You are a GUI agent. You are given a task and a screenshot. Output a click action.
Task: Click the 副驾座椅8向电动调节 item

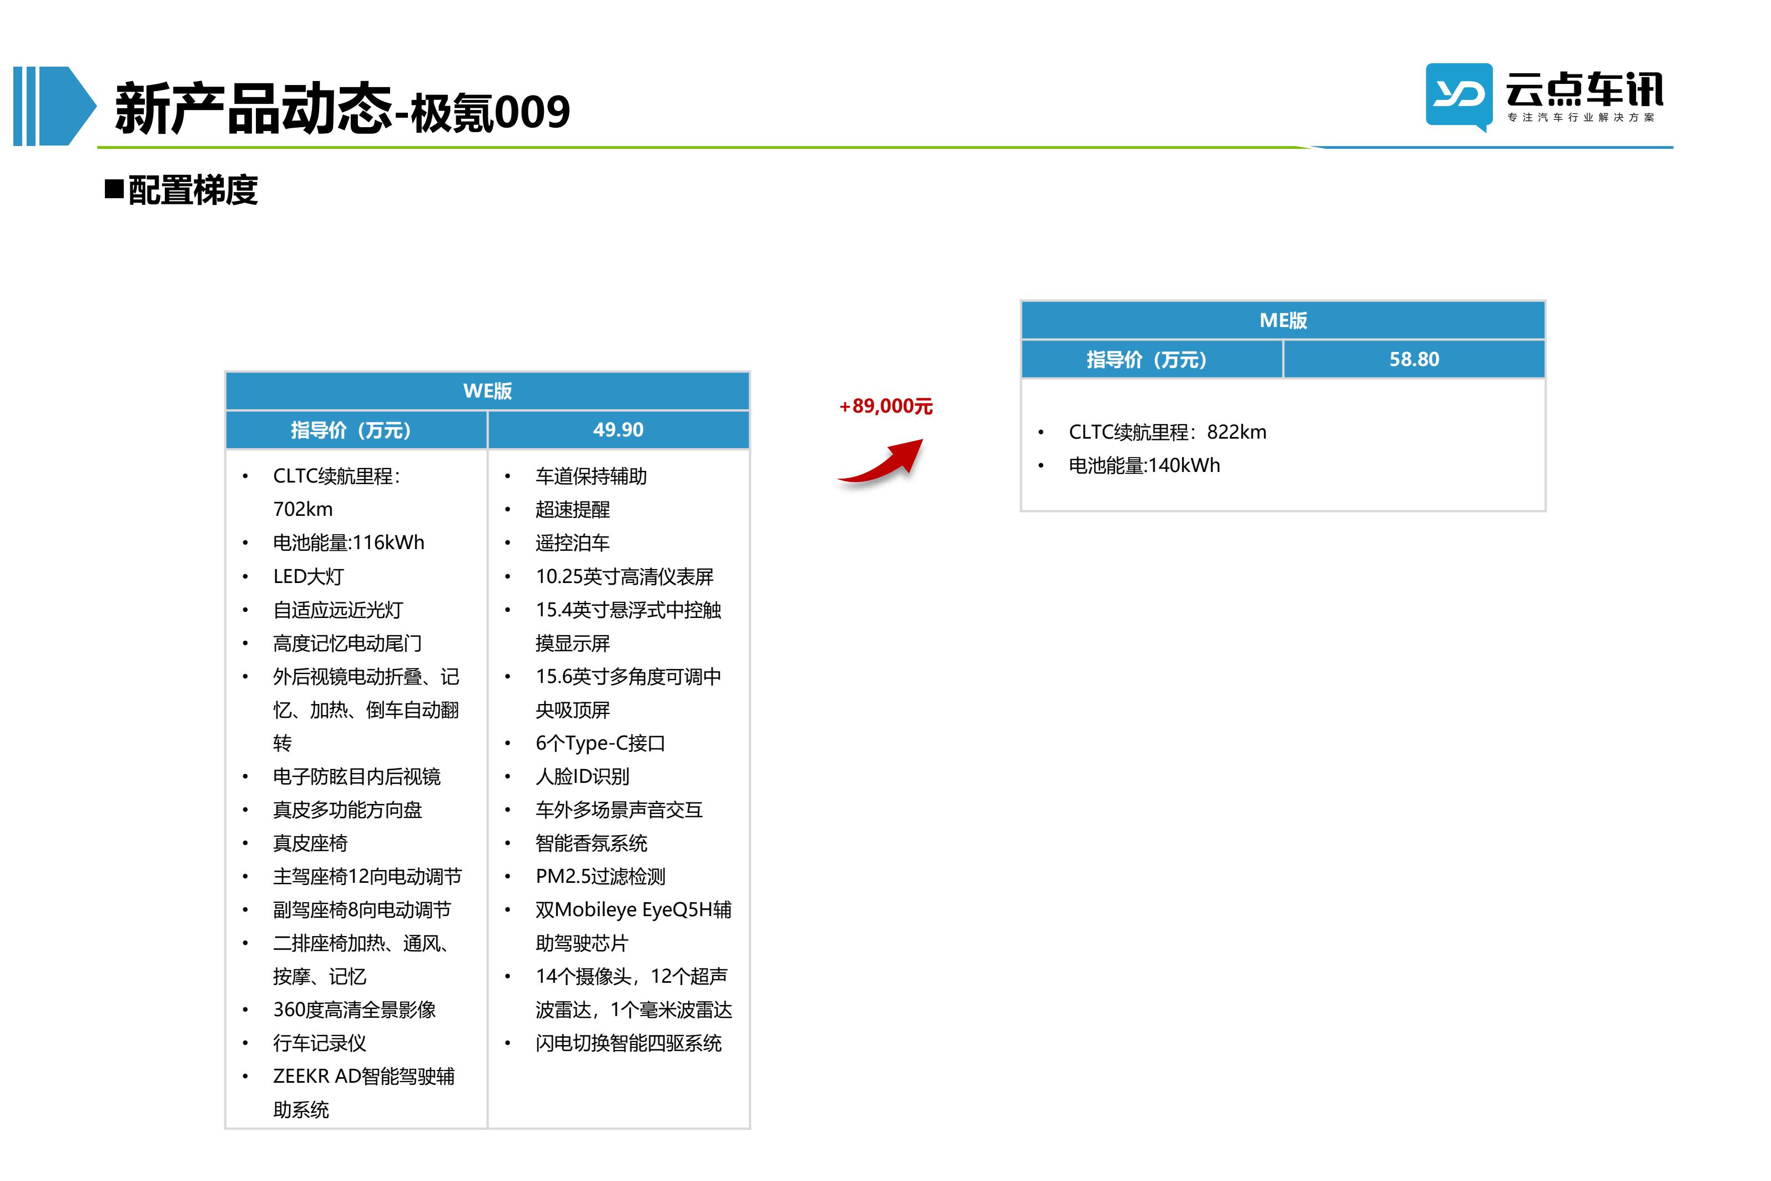pyautogui.click(x=362, y=909)
